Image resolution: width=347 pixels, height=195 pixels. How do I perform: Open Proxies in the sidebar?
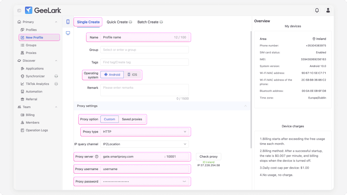pos(31,53)
